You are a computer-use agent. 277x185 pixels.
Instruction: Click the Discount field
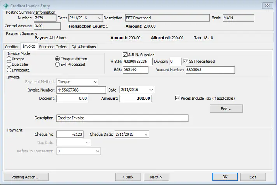tap(72, 99)
